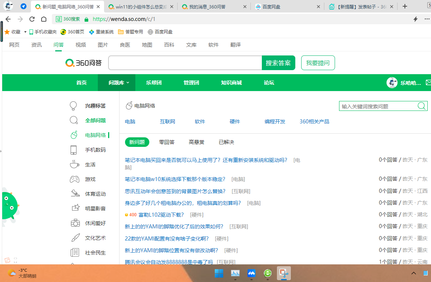Viewport: 431px width, 282px height.
Task: Click the browser profile avatar icon
Action: pos(8,6)
